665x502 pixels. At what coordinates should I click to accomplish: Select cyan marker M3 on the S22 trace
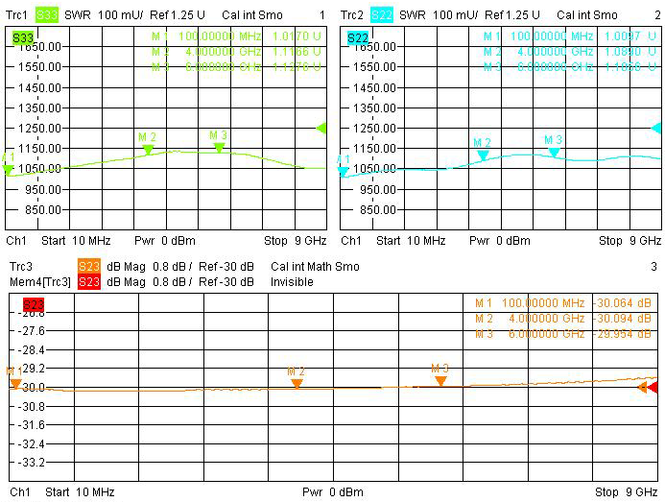554,152
